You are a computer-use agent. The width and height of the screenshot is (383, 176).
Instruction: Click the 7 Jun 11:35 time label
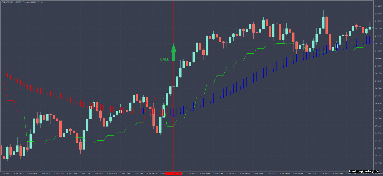click(85, 174)
